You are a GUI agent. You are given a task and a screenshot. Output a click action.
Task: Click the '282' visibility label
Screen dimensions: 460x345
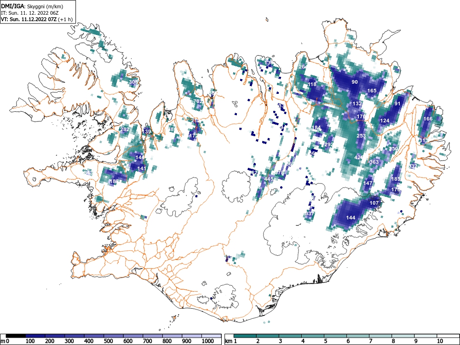click(x=125, y=129)
